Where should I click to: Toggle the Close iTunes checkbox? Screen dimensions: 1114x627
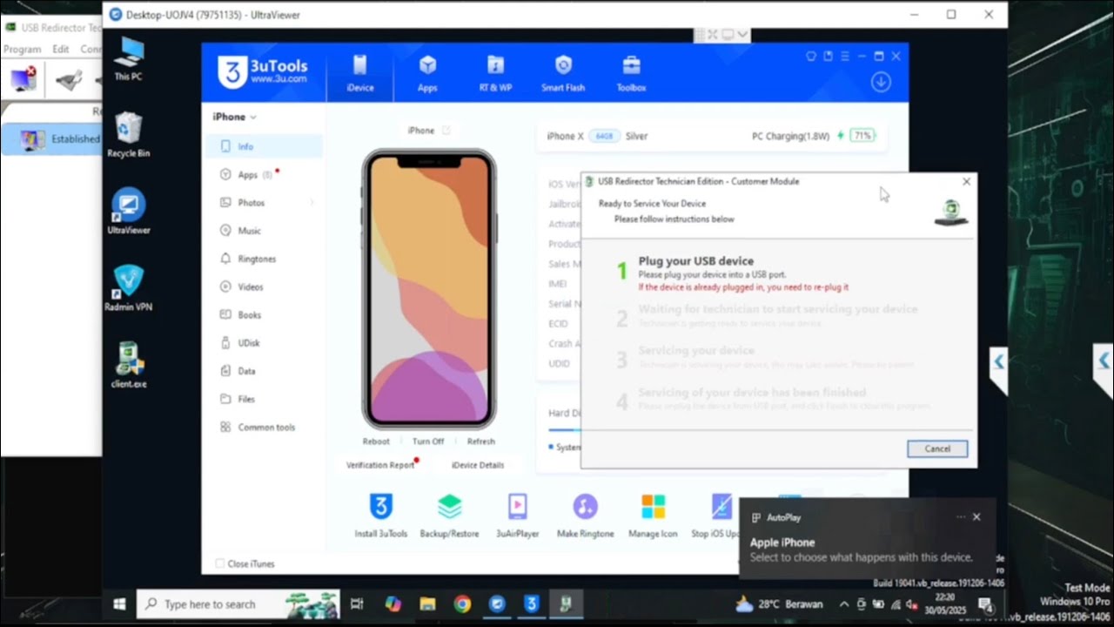pos(220,563)
